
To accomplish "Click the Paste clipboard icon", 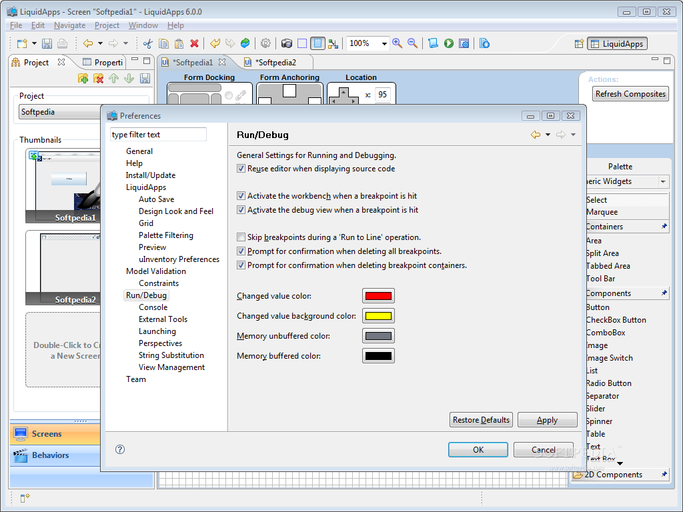I will pos(179,43).
